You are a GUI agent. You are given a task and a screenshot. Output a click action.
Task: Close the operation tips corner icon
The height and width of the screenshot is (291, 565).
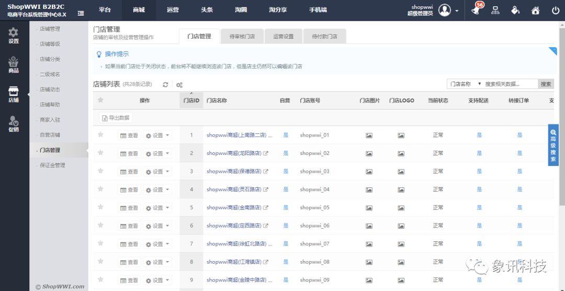[x=553, y=51]
